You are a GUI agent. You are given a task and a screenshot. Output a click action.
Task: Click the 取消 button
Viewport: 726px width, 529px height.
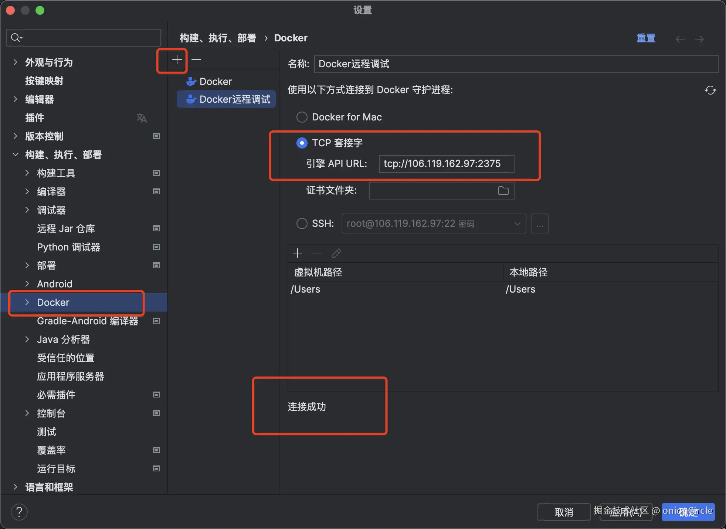coord(563,512)
